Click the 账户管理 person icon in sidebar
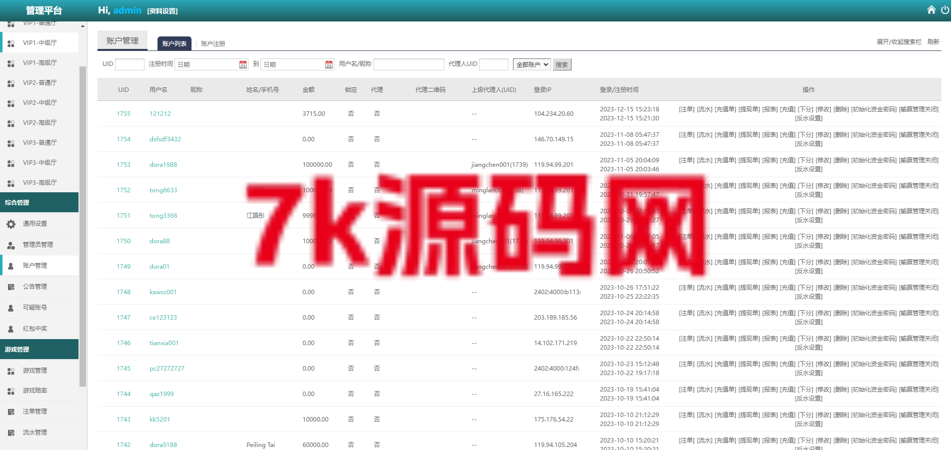The height and width of the screenshot is (450, 951). pos(11,266)
